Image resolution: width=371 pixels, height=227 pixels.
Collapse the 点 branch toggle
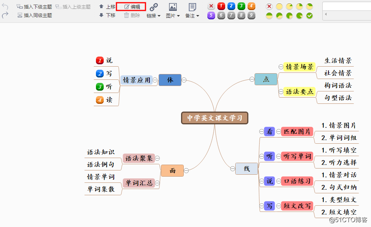coord(252,79)
